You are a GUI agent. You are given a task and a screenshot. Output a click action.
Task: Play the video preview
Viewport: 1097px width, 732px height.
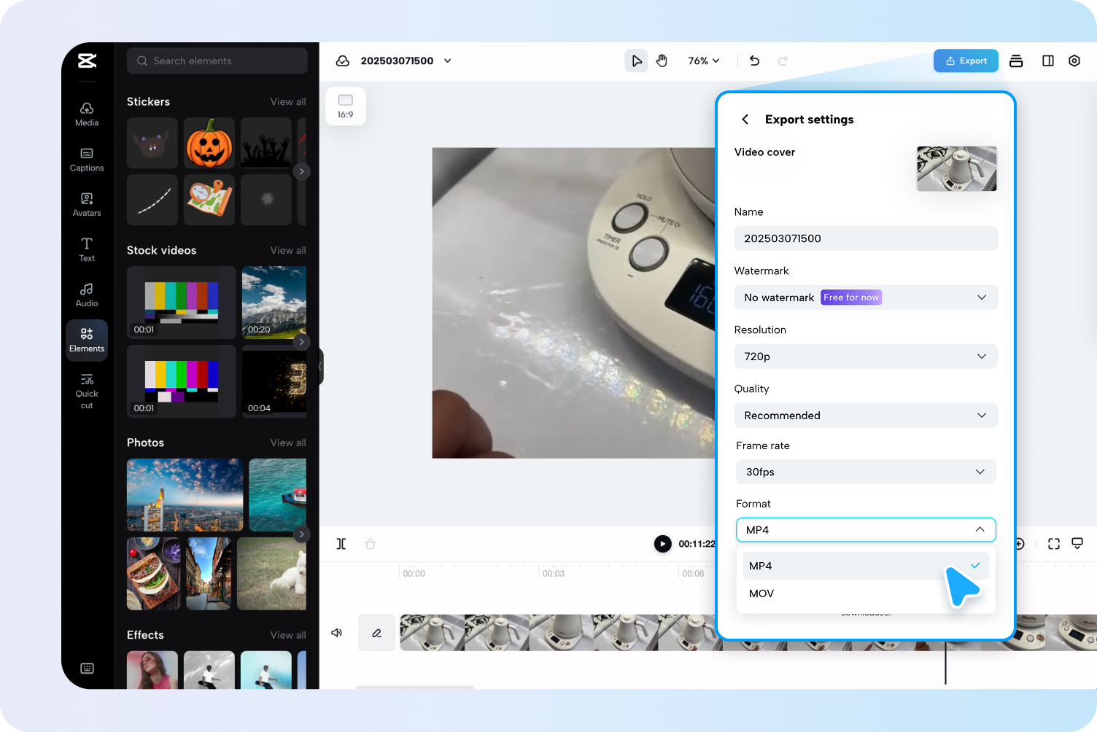[x=662, y=544]
